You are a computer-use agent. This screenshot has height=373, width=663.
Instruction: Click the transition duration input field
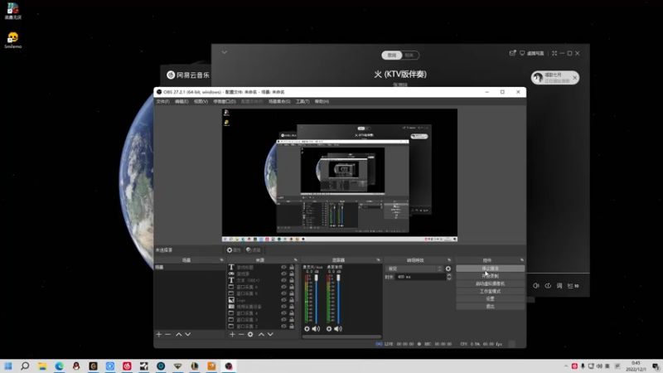421,277
